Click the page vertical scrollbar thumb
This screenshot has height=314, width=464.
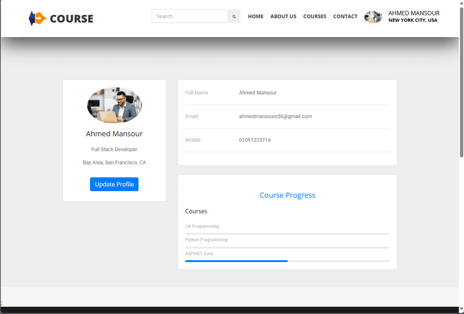tap(461, 83)
